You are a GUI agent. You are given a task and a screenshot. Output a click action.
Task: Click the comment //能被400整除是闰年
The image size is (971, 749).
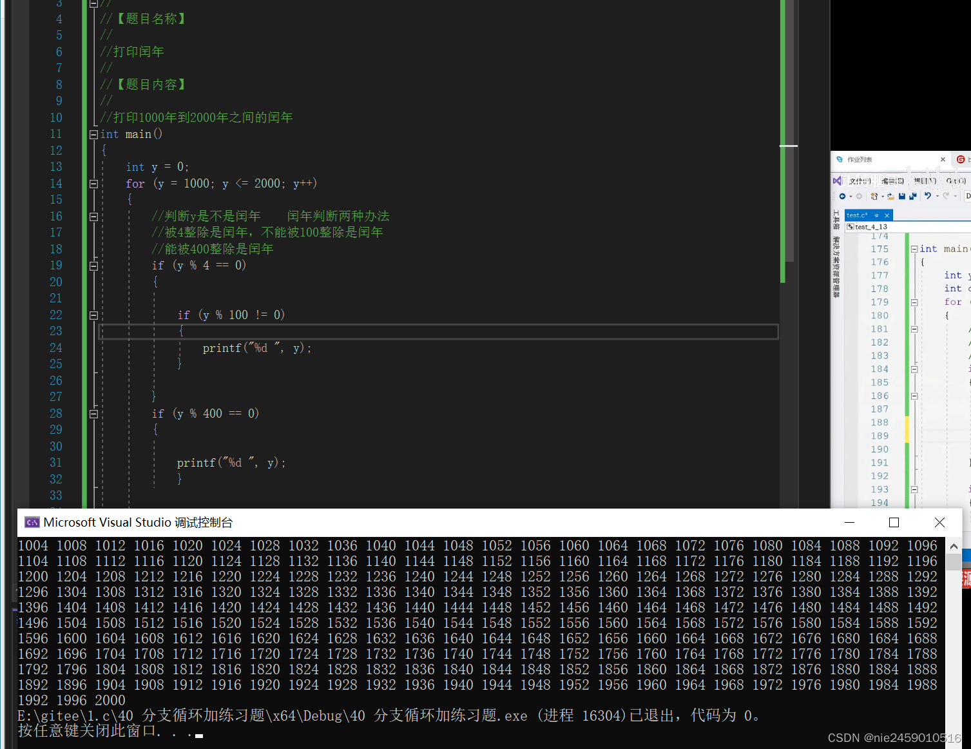click(213, 249)
